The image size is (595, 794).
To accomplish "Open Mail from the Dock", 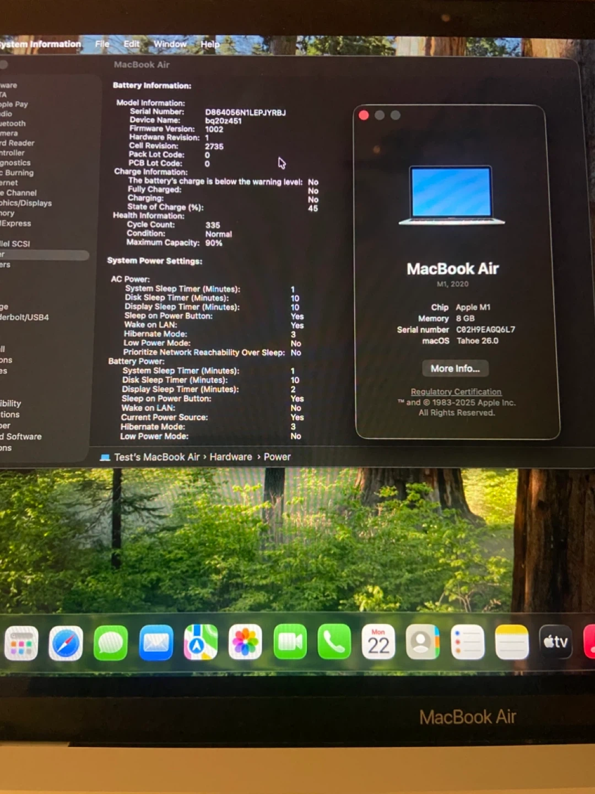I will tap(156, 642).
